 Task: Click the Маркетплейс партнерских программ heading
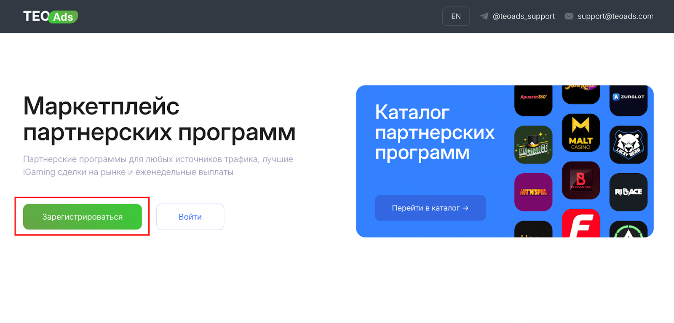(x=159, y=119)
